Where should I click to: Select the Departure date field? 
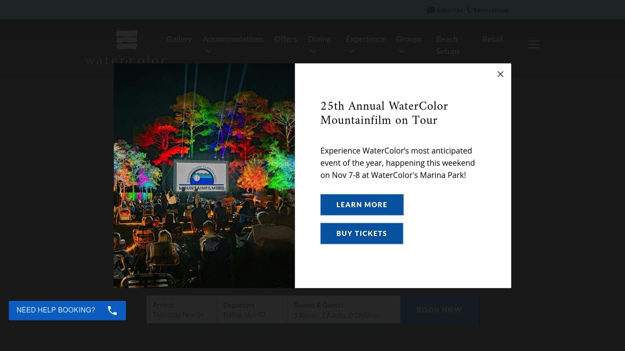click(252, 310)
